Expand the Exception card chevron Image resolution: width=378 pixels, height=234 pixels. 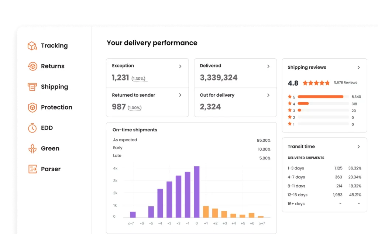(180, 66)
